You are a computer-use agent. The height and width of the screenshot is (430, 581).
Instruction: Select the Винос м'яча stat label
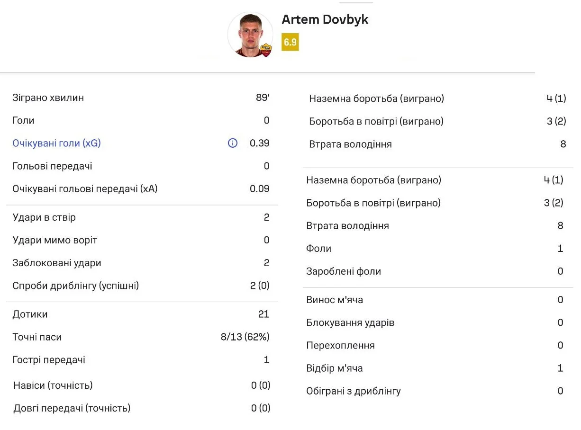(x=335, y=300)
